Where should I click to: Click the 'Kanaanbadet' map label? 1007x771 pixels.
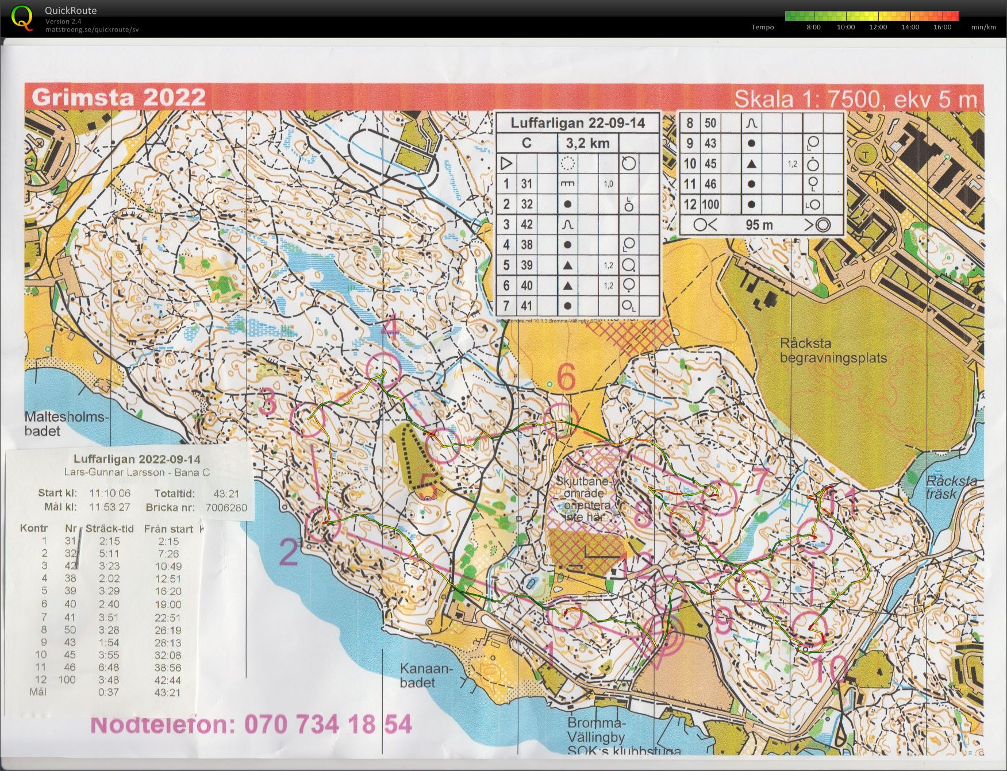(x=426, y=676)
